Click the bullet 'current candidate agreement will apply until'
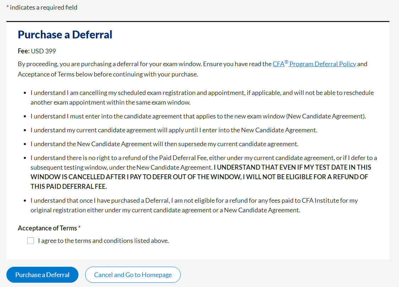399x287 pixels. (x=174, y=130)
